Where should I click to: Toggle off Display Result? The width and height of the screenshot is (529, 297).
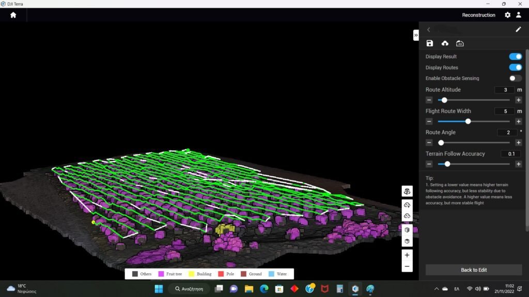pos(515,57)
